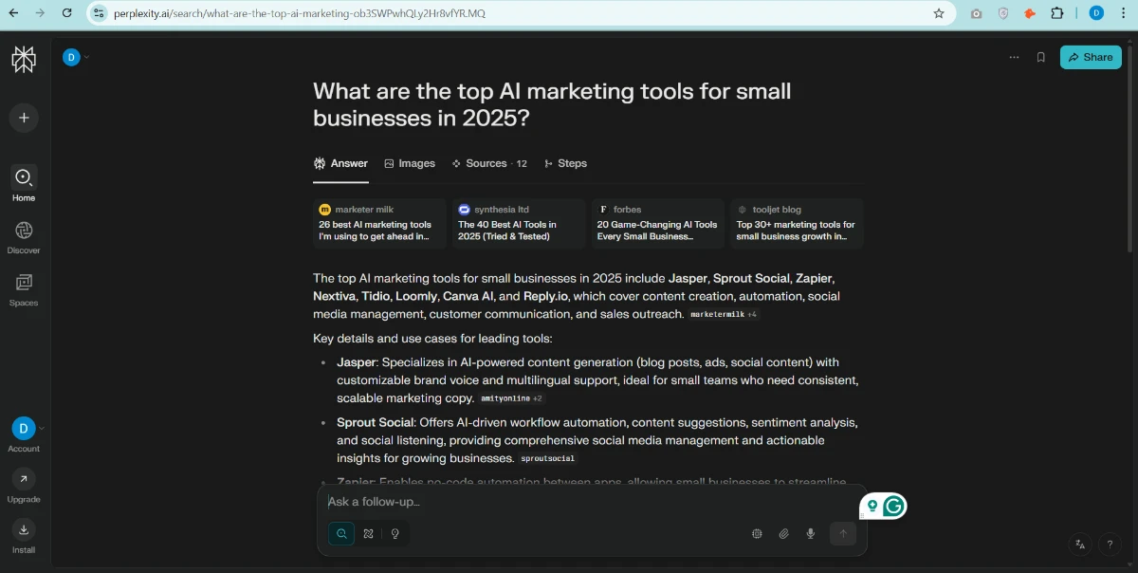Open the globe sources selector
1138x573 pixels.
pos(757,533)
